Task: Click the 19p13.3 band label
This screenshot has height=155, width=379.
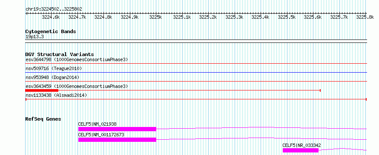Action: point(34,37)
